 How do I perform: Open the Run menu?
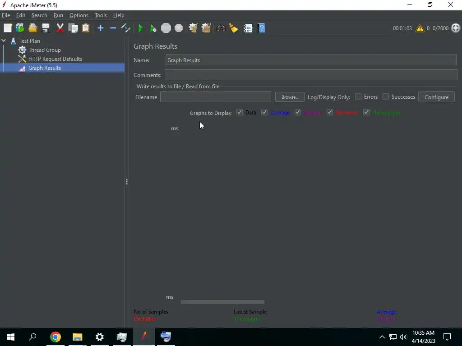[58, 15]
